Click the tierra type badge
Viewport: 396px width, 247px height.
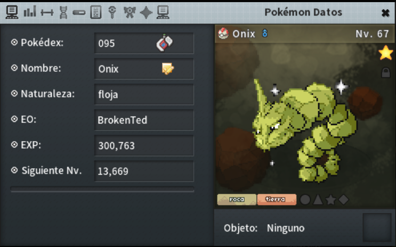[277, 200]
